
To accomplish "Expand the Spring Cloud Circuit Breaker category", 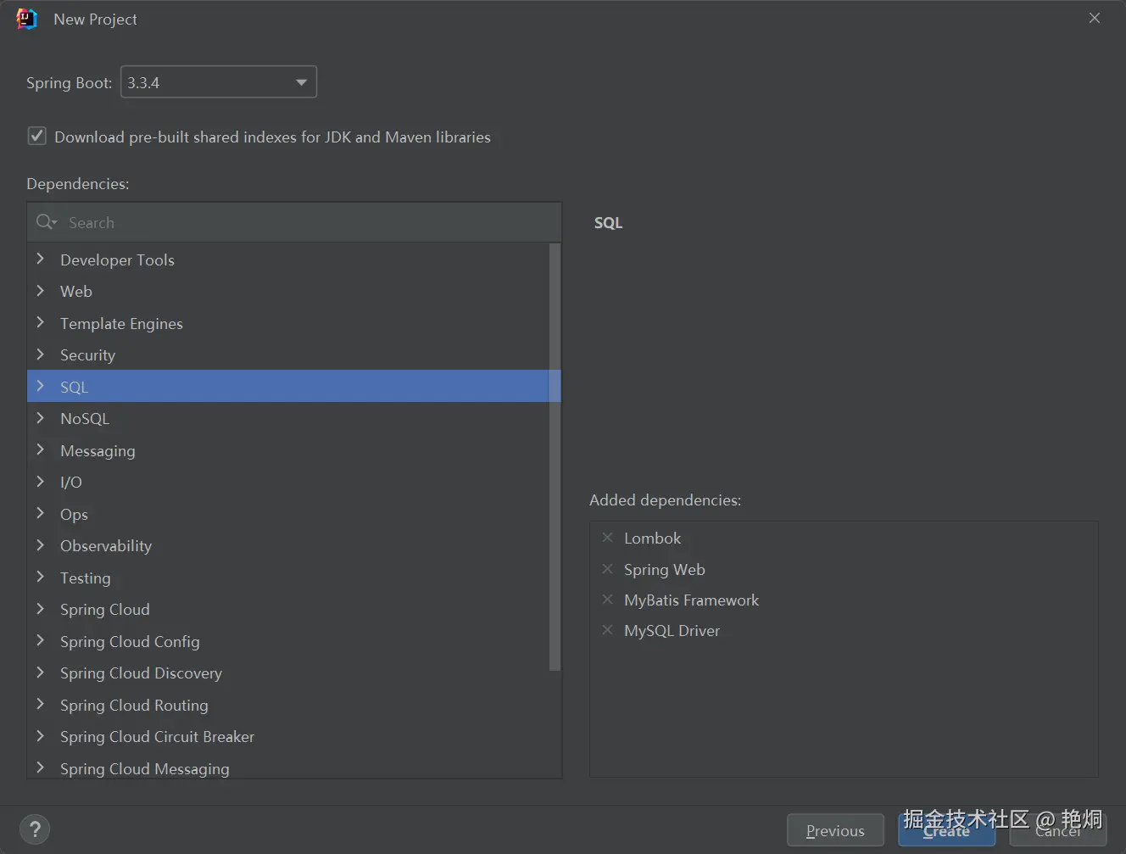I will (40, 736).
